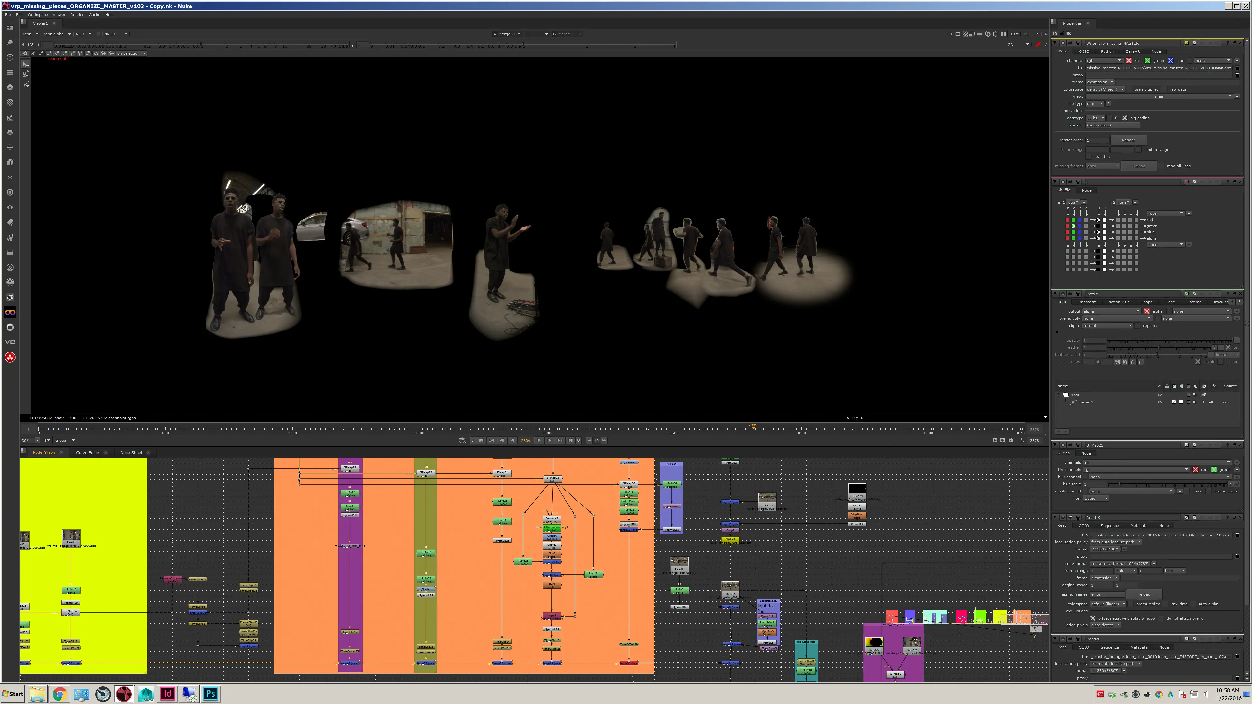Open the Render menu
This screenshot has height=704, width=1252.
click(x=77, y=15)
